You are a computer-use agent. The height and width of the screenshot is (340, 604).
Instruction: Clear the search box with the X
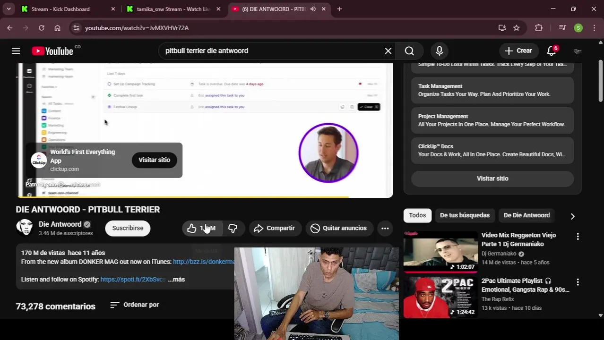(388, 51)
